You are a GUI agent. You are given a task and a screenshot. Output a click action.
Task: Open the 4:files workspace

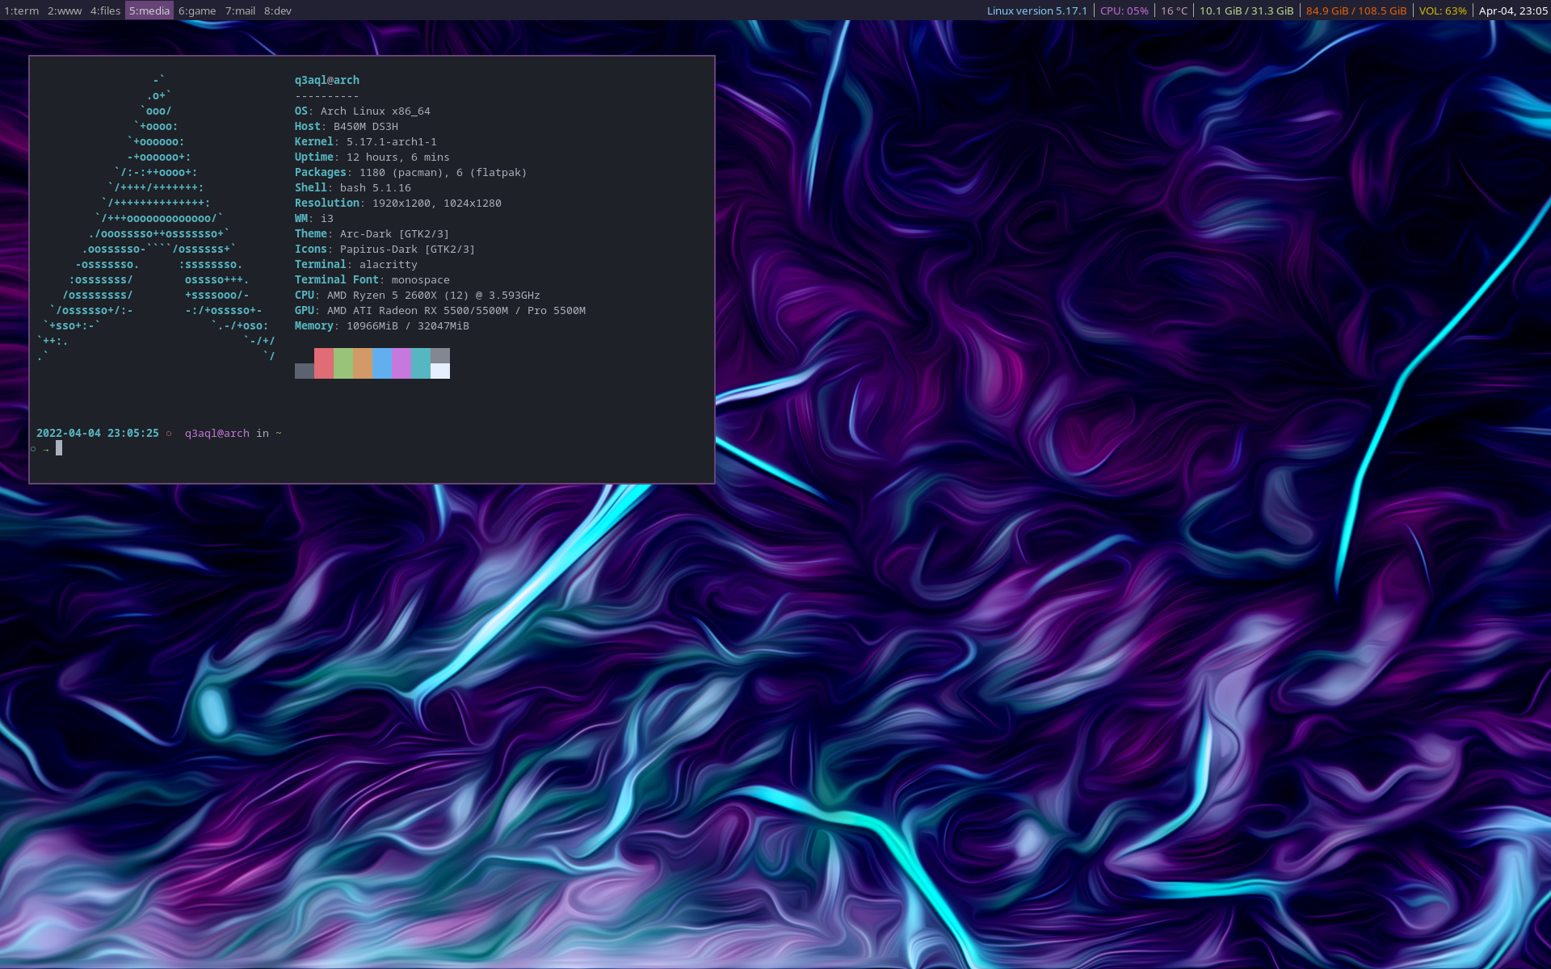click(105, 10)
